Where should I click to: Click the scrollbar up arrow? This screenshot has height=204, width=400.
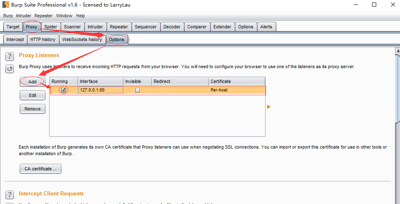tap(398, 50)
